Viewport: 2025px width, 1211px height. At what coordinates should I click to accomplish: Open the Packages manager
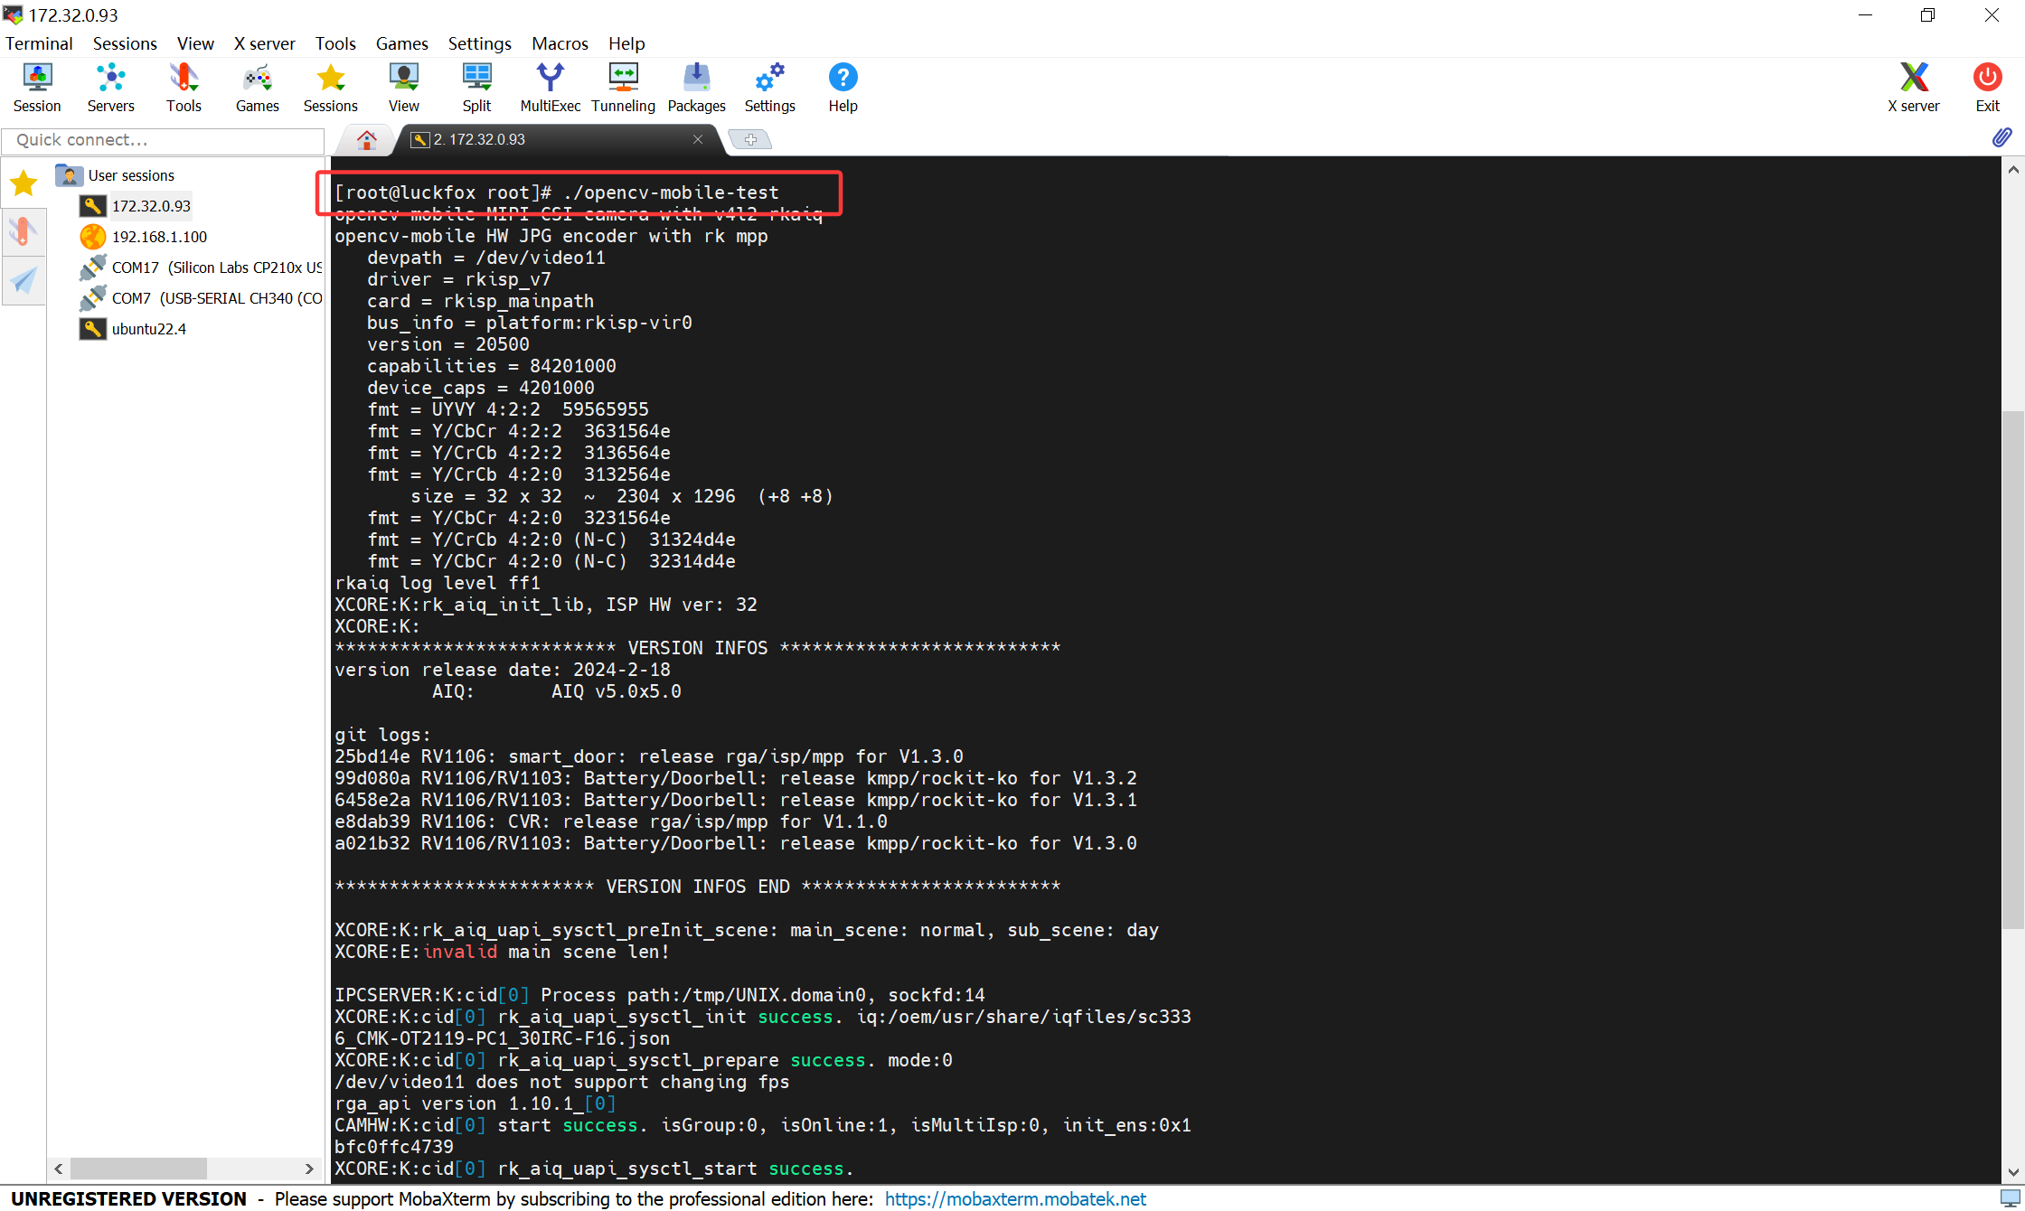(x=695, y=86)
